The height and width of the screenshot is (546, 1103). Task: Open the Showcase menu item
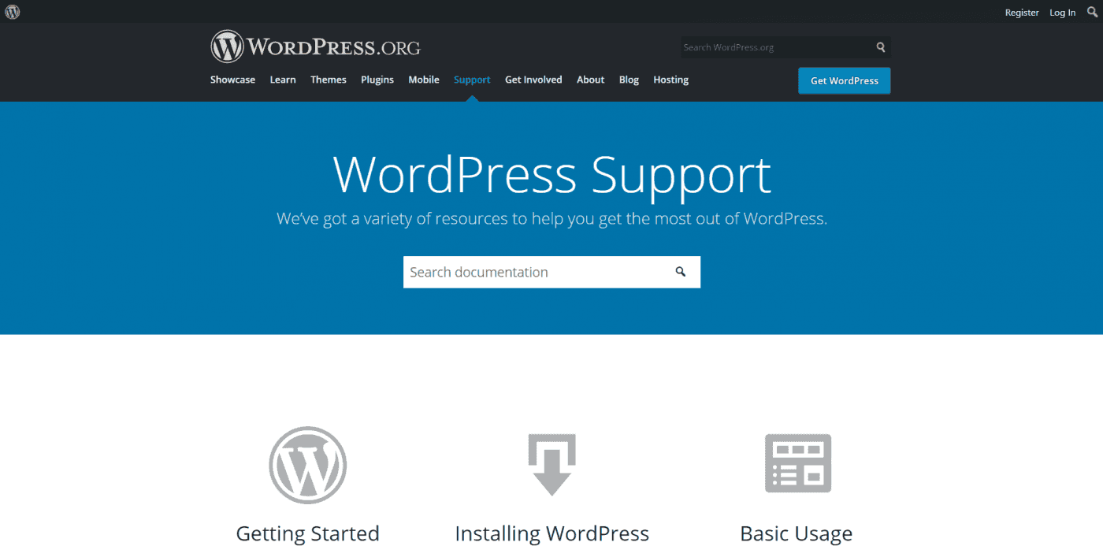click(232, 80)
